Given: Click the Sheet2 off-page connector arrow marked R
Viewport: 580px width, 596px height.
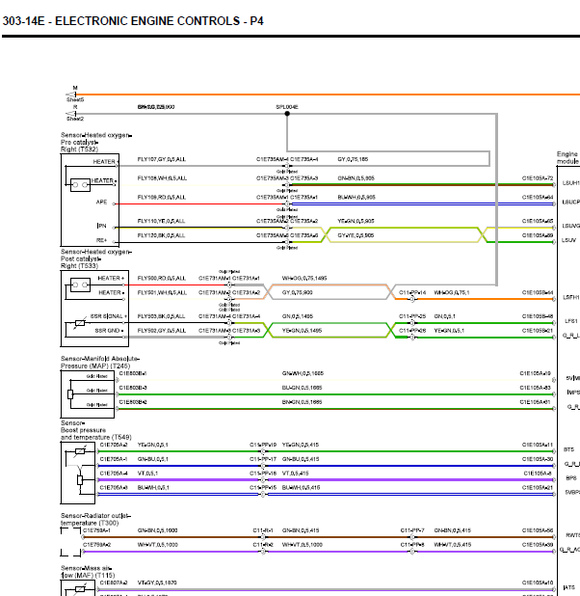Looking at the screenshot, I should pyautogui.click(x=71, y=113).
